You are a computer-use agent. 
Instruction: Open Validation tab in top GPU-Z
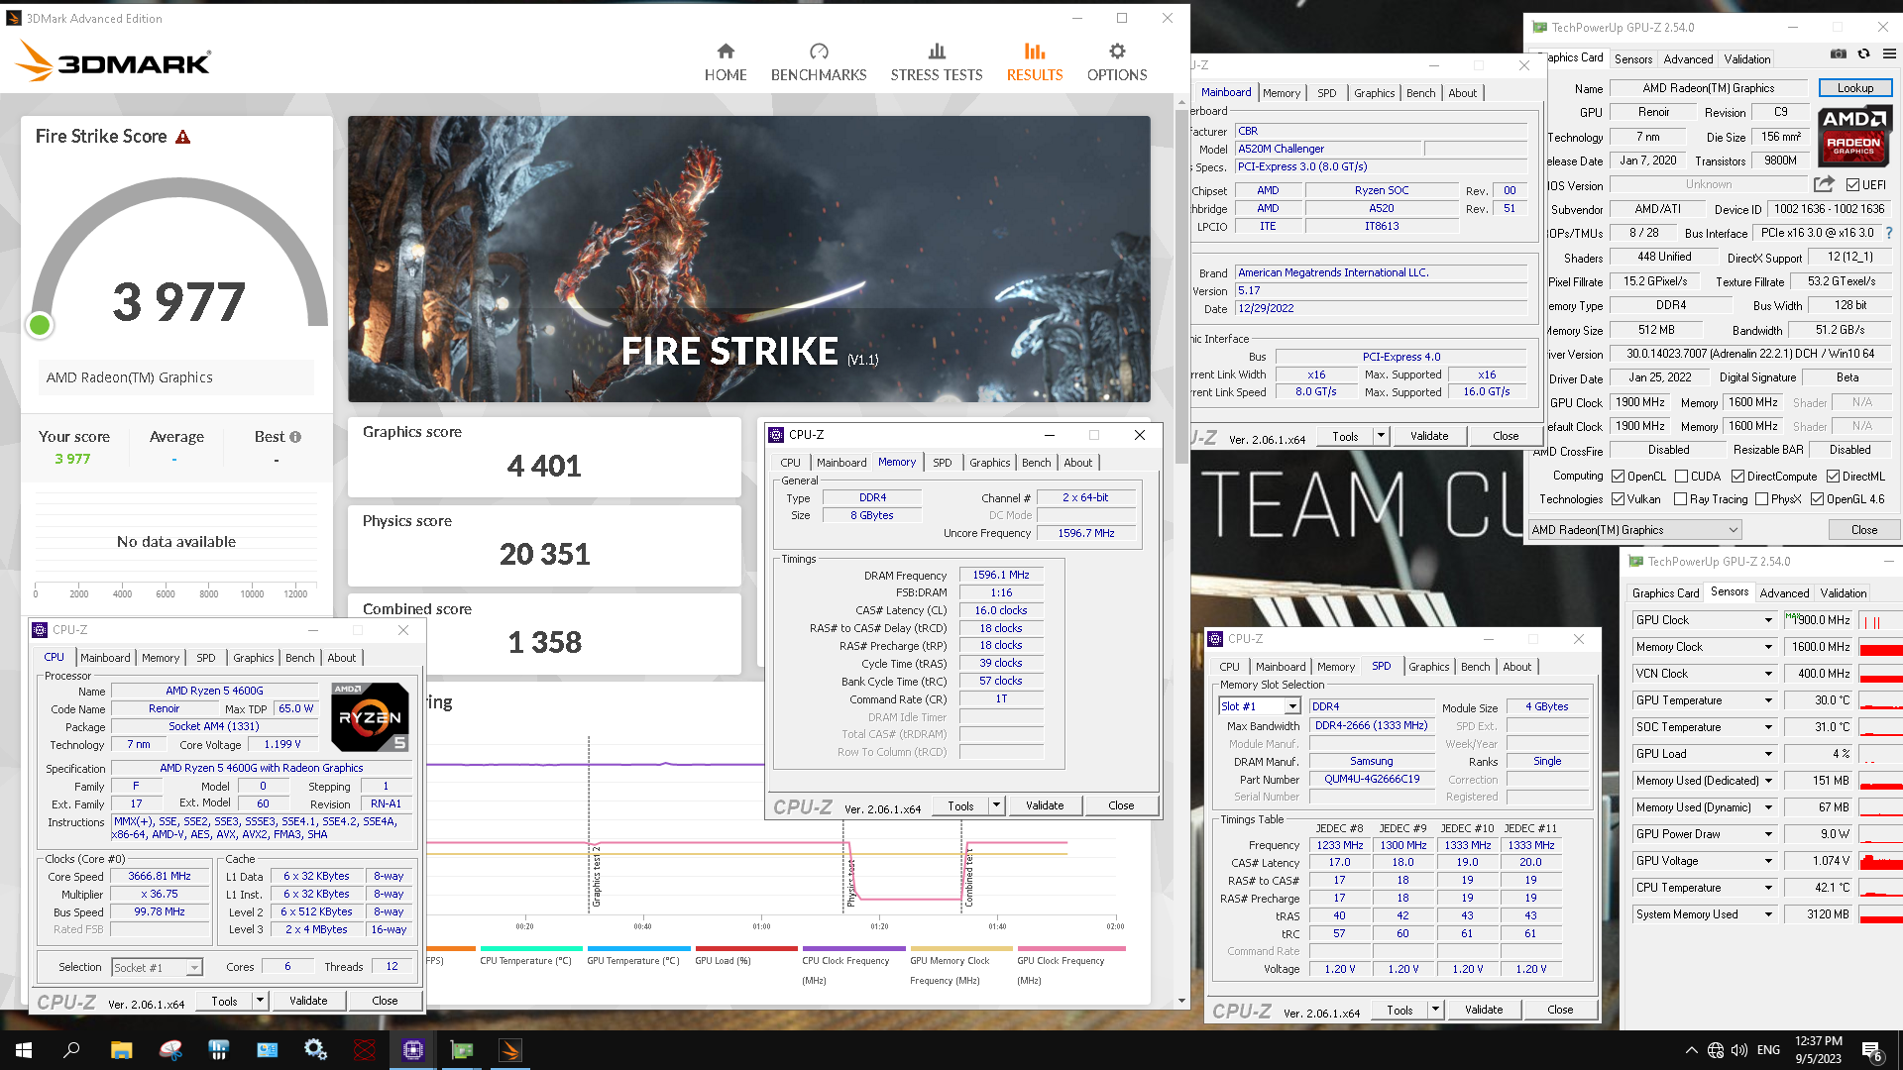pyautogui.click(x=1746, y=59)
